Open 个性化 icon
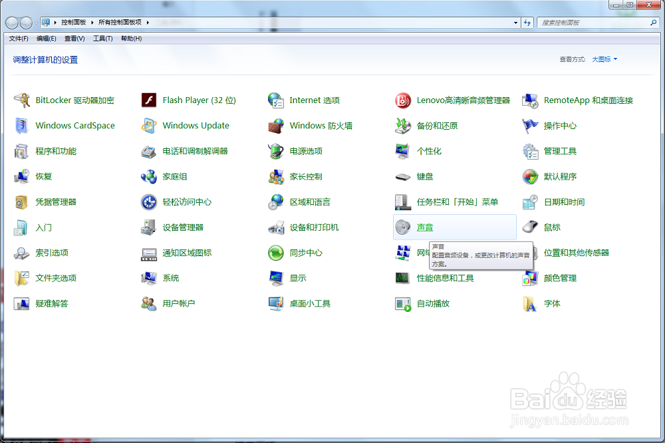 pyautogui.click(x=403, y=152)
